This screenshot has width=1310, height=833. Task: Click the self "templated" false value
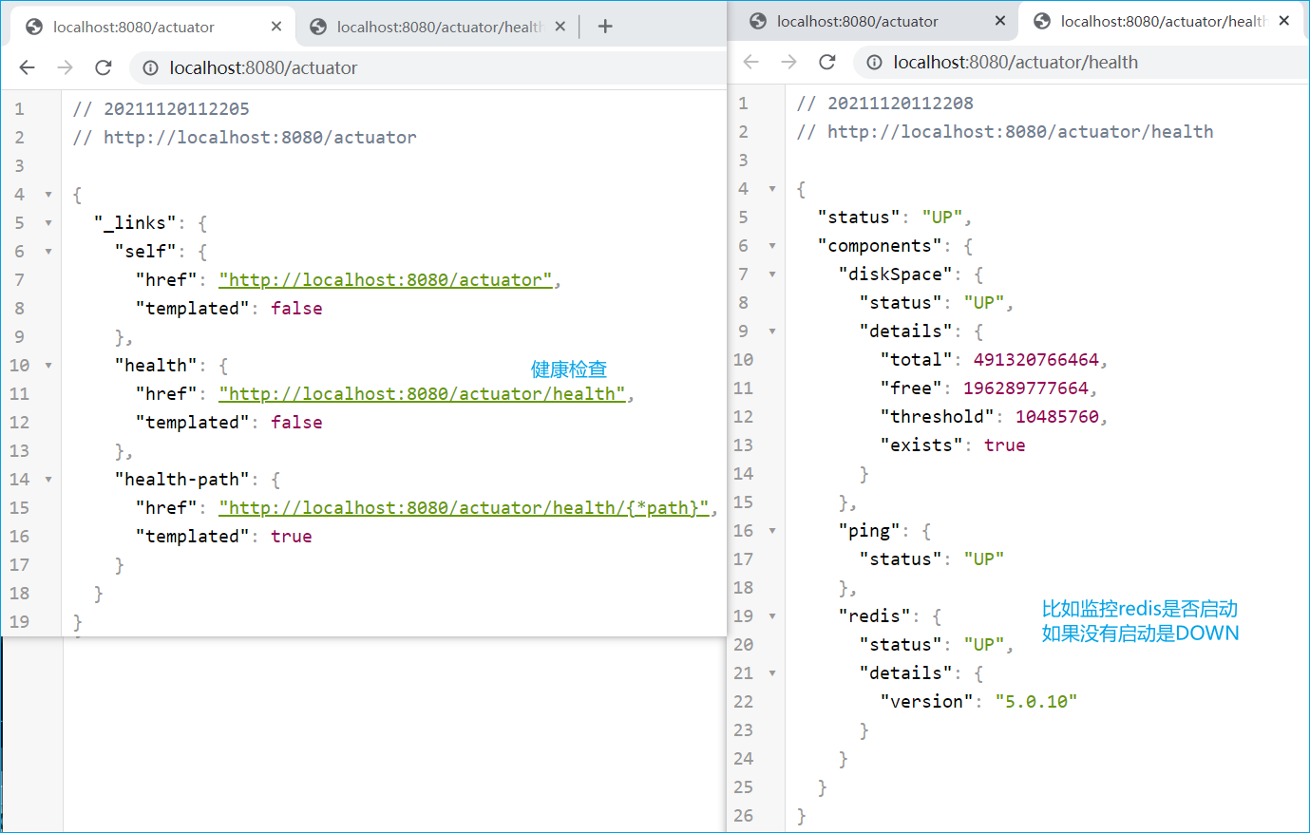[x=296, y=309]
